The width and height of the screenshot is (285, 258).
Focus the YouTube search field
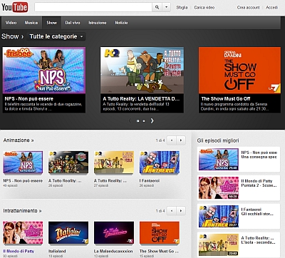pos(93,7)
